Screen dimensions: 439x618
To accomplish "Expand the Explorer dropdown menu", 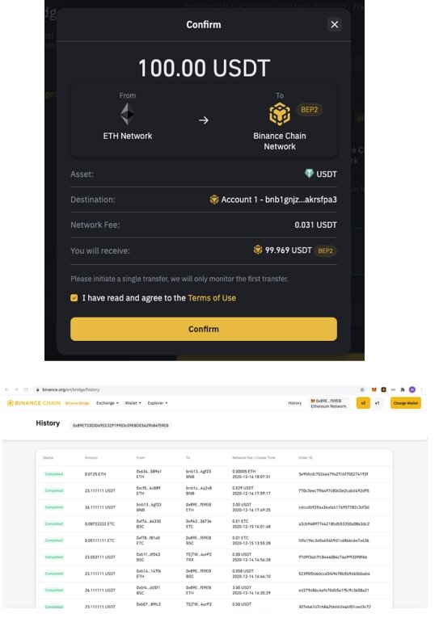I will [158, 403].
